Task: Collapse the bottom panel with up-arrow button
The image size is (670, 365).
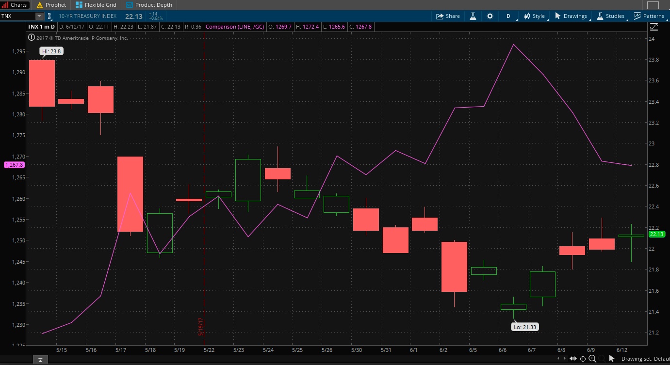Action: [x=40, y=359]
